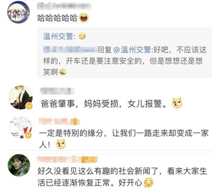Select the comment 爸爸肇事，妈妈受损，女儿报警

(104, 104)
